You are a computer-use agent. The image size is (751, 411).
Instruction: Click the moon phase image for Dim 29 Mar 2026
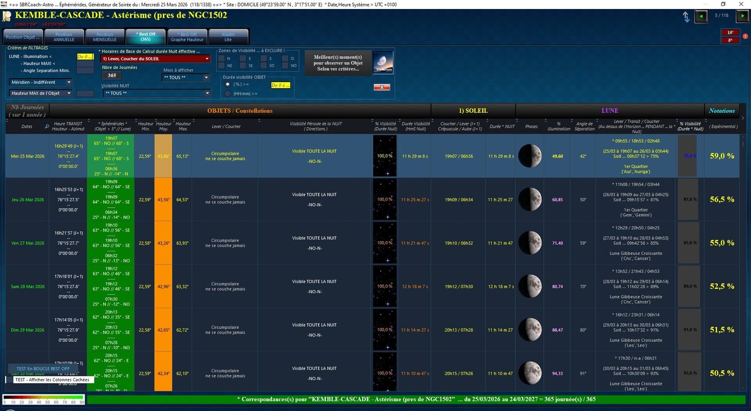tap(531, 330)
